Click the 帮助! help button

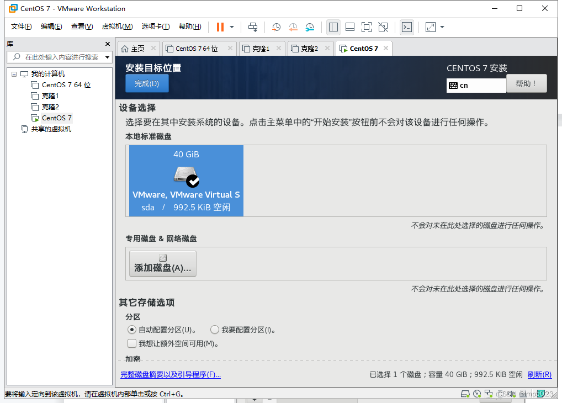click(x=526, y=83)
